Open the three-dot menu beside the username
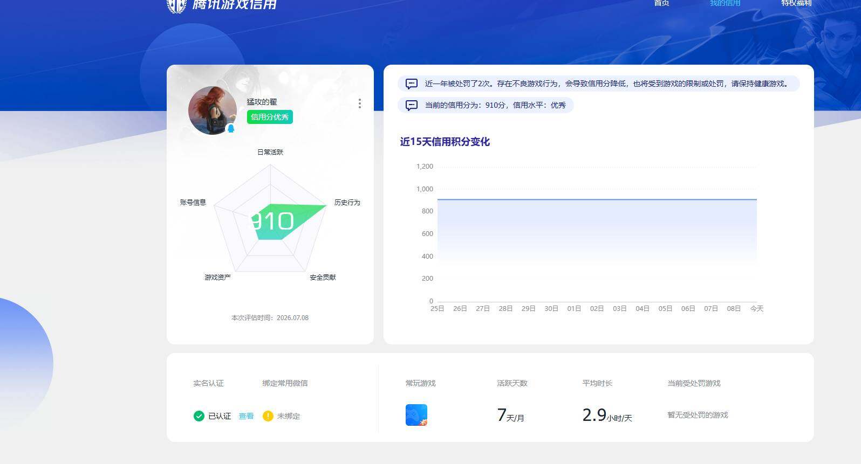 point(359,103)
